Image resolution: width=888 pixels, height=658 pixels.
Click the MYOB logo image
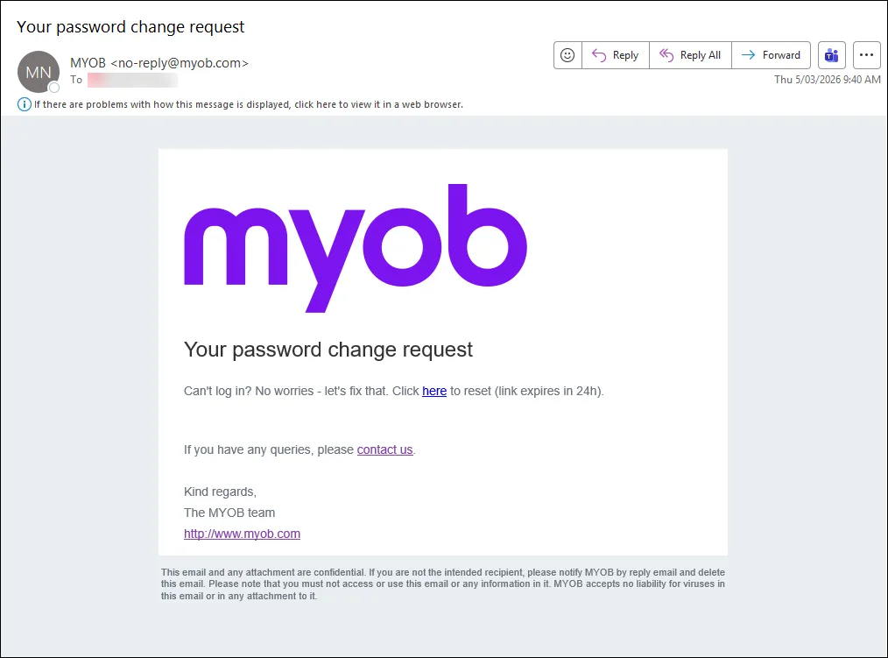point(355,245)
